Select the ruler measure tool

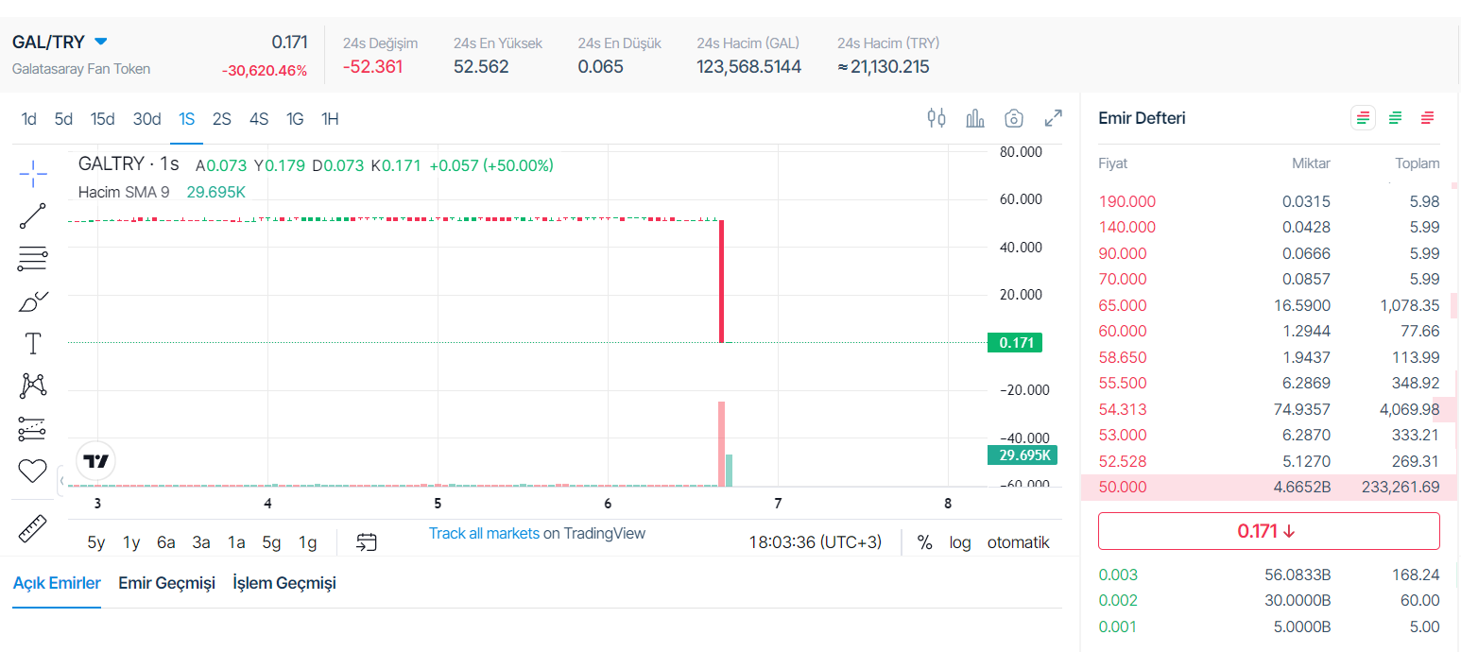(x=33, y=528)
